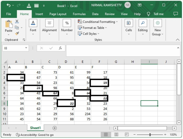
Task: Click the vertical scrollbar thumb
Action: [179, 79]
